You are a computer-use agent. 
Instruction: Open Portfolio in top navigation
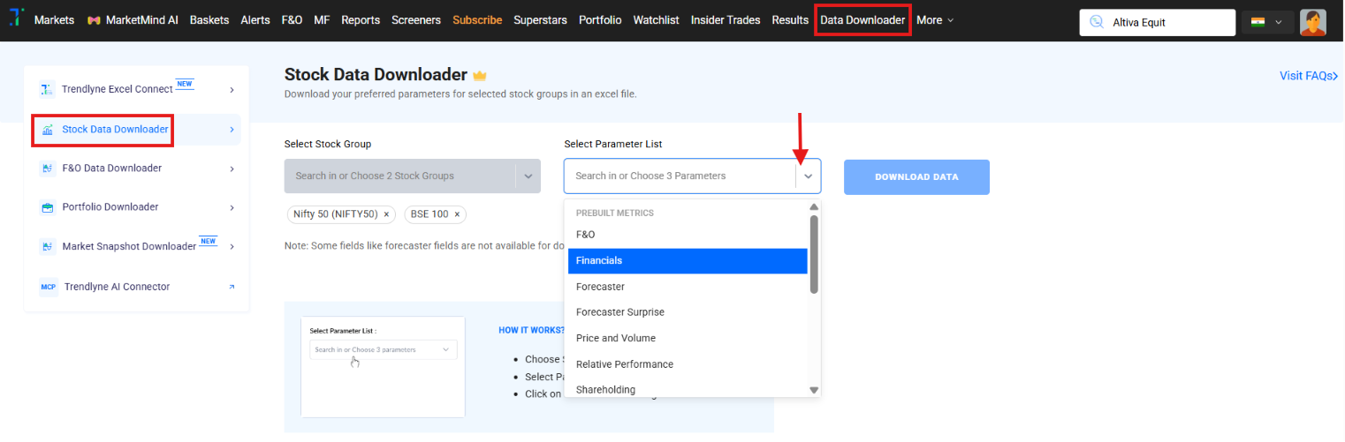[x=600, y=19]
